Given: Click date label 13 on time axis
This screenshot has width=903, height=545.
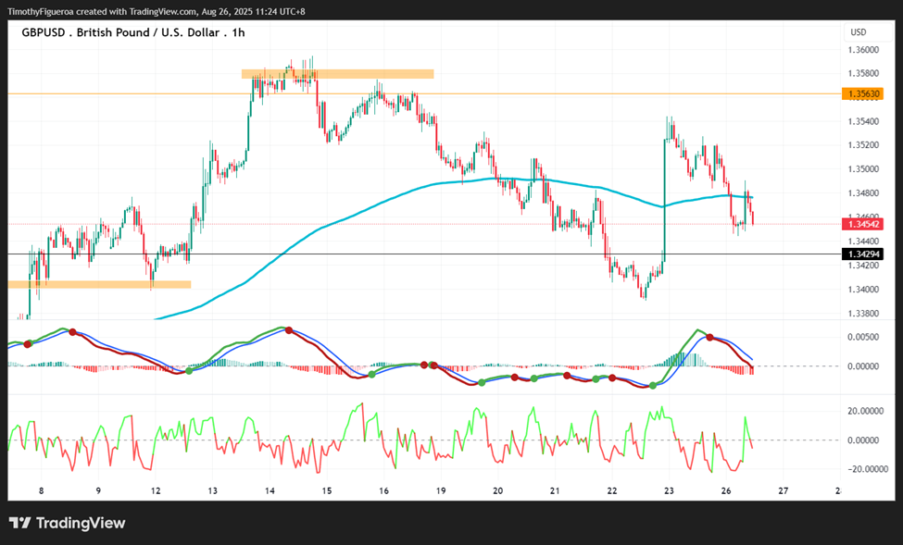Looking at the screenshot, I should coord(212,491).
